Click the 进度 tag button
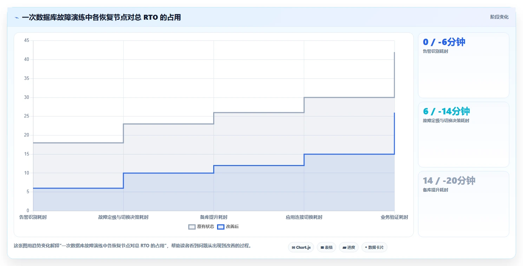Image resolution: width=523 pixels, height=266 pixels. pyautogui.click(x=349, y=247)
